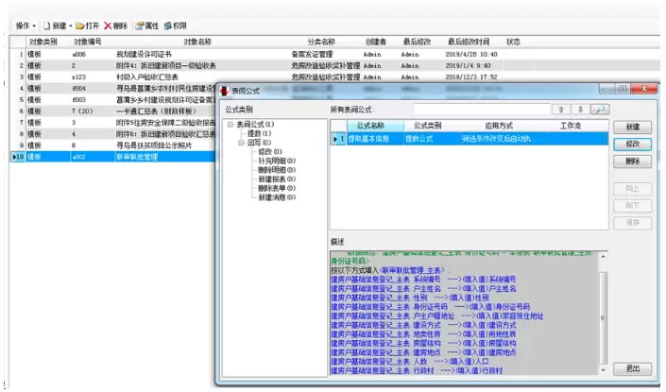This screenshot has height=392, width=666.
Task: Click the 退出 button to exit the dialog
Action: [x=632, y=368]
